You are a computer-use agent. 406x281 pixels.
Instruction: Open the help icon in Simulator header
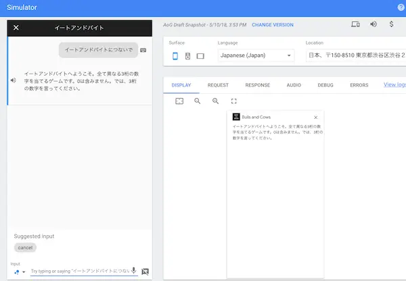401,7
